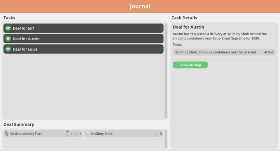280x151 pixels.
Task: Select the Deal for Louis task
Action: coord(83,49)
